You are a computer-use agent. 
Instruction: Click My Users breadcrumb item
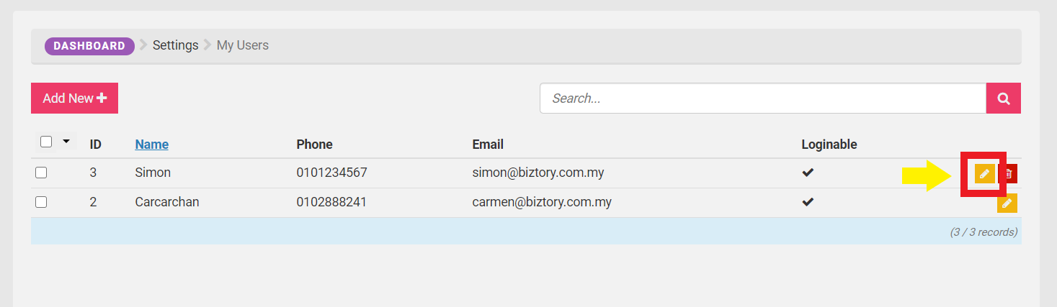pos(243,45)
